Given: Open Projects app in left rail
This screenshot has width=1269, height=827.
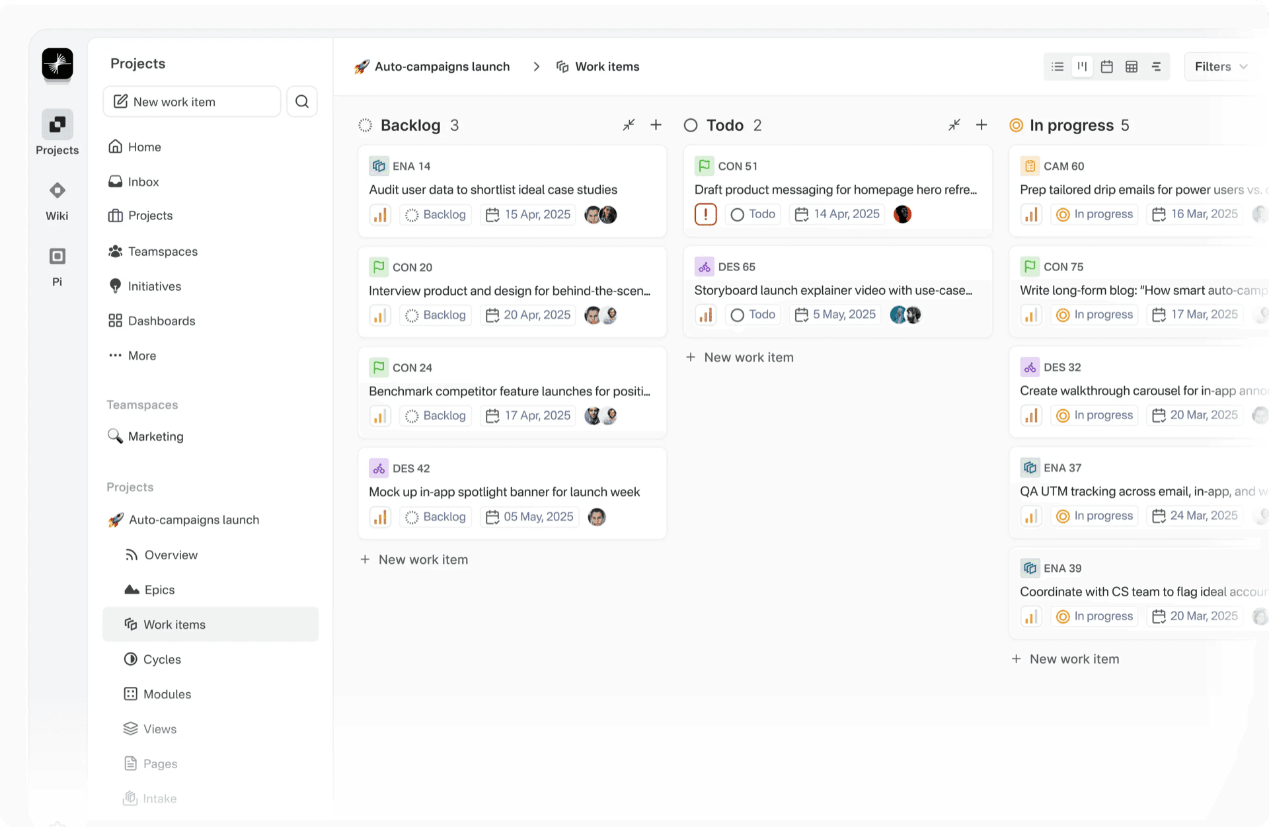Looking at the screenshot, I should pyautogui.click(x=58, y=132).
